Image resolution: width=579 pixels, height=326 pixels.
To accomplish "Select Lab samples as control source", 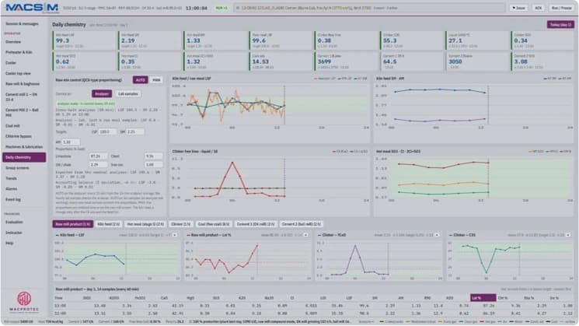I will 127,94.
